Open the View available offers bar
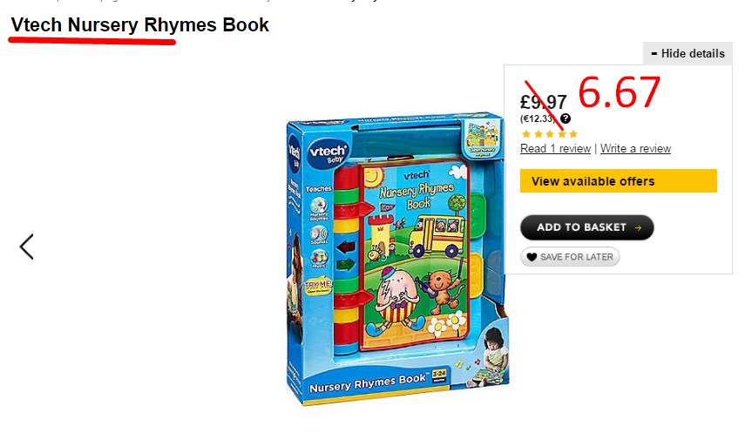 pos(618,180)
